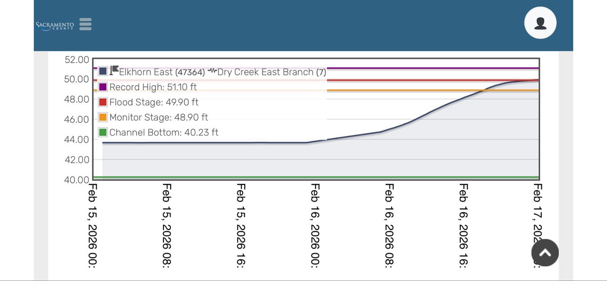The height and width of the screenshot is (281, 607).
Task: Click the 42.00 y-axis label
Action: 77,159
